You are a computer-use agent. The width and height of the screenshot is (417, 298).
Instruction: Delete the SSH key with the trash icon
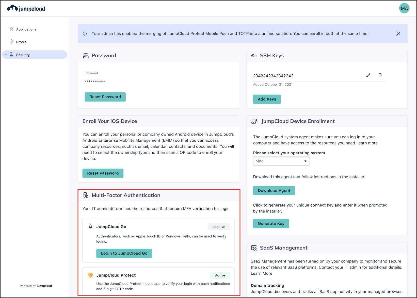point(380,75)
